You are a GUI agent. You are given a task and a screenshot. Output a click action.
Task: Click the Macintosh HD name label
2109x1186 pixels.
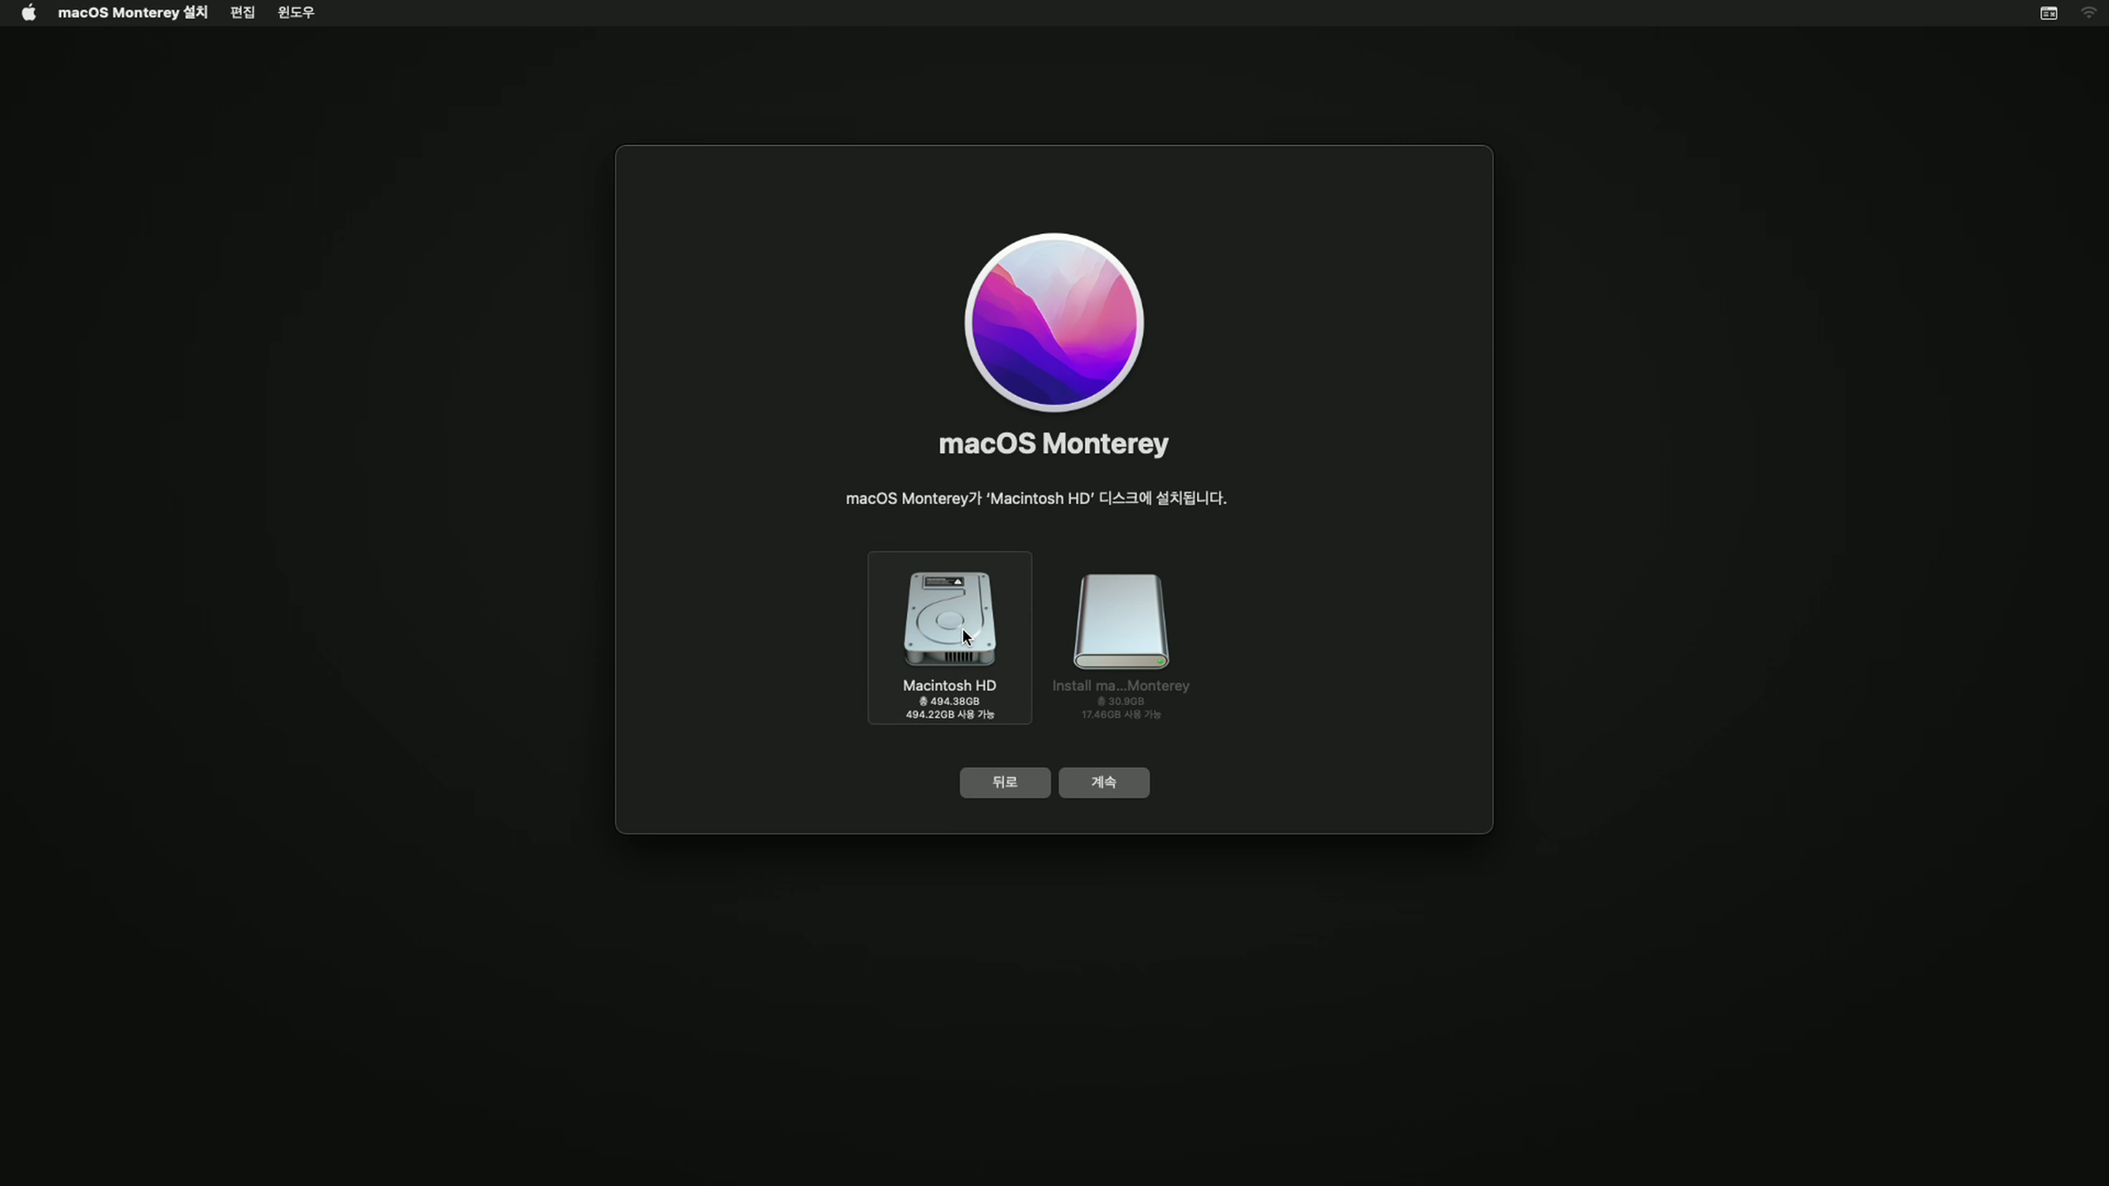[949, 685]
